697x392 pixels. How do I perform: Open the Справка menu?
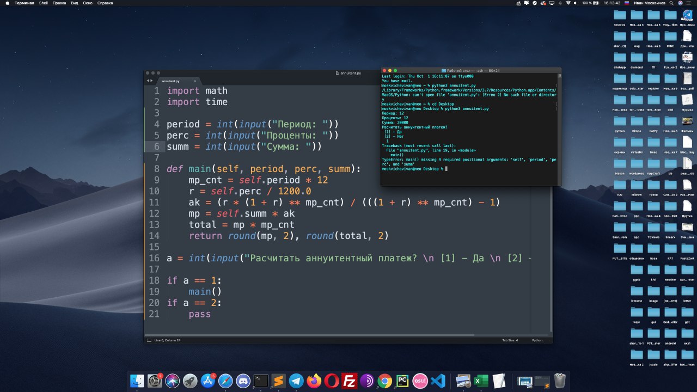tap(105, 3)
